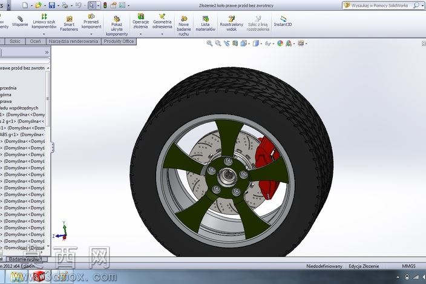Open dropdown under Geometria odniesienia

(162, 35)
